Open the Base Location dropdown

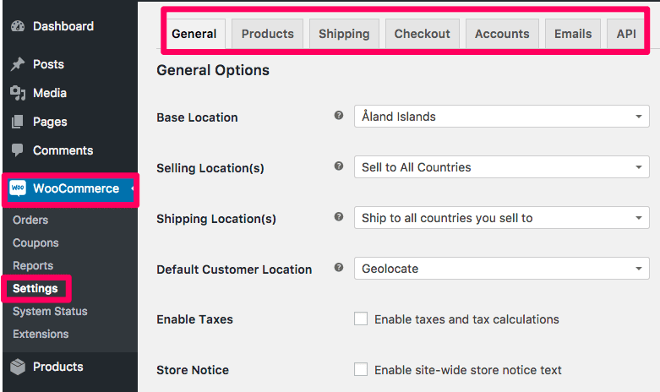(x=502, y=116)
